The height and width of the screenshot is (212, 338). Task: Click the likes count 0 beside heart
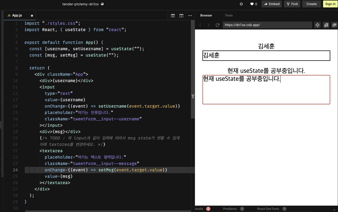tap(256, 4)
